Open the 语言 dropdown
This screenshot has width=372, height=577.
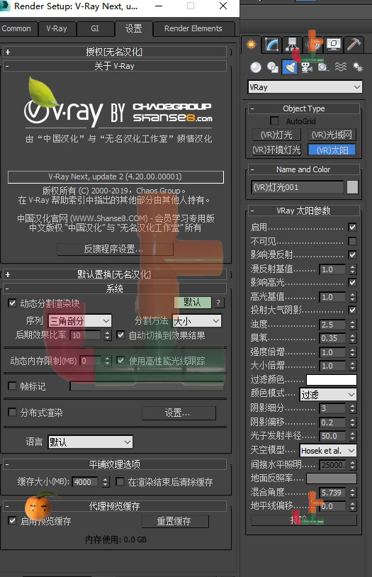pos(90,442)
